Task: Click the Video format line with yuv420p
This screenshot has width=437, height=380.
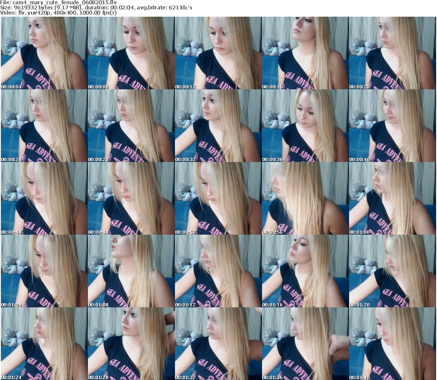Action: [58, 12]
